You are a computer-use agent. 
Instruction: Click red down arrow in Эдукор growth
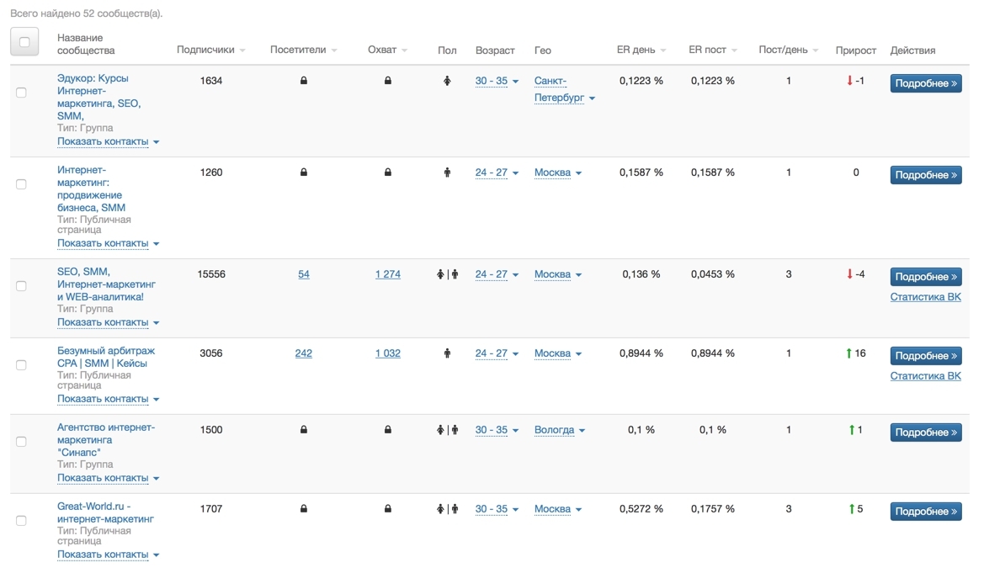tap(849, 81)
